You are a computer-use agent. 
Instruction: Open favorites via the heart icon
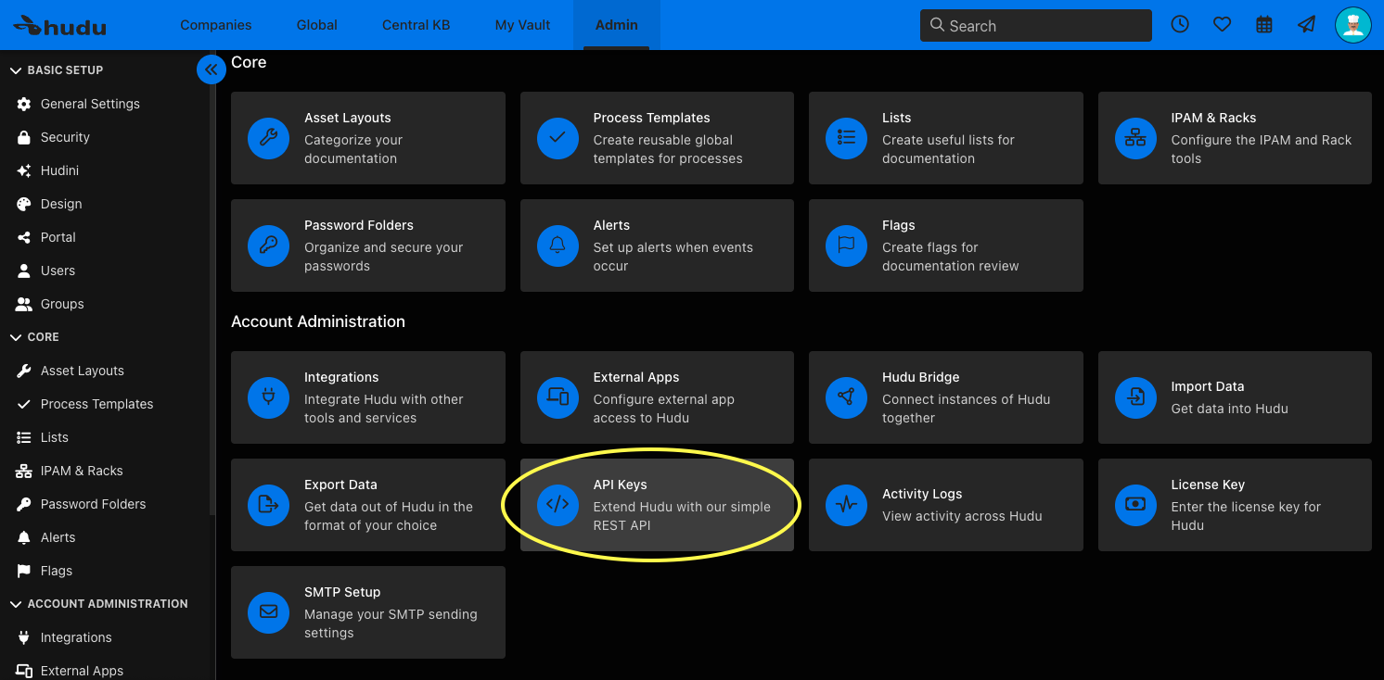(1223, 25)
